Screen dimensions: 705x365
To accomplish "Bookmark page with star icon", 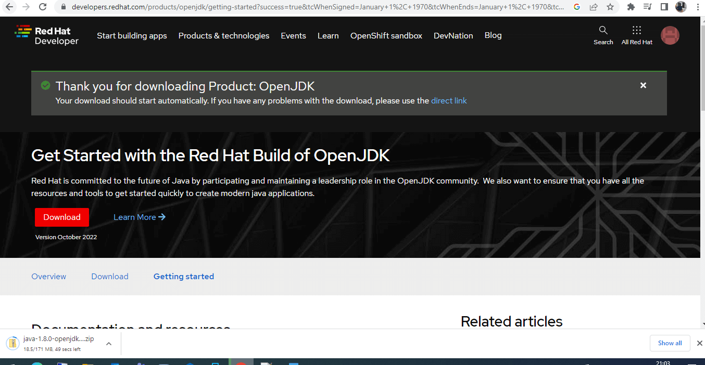I will [x=610, y=7].
